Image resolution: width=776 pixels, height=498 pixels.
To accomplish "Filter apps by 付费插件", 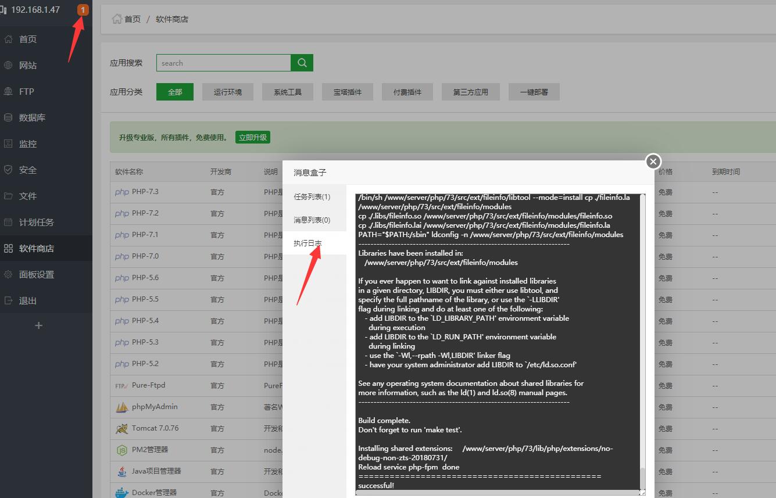I will [407, 92].
